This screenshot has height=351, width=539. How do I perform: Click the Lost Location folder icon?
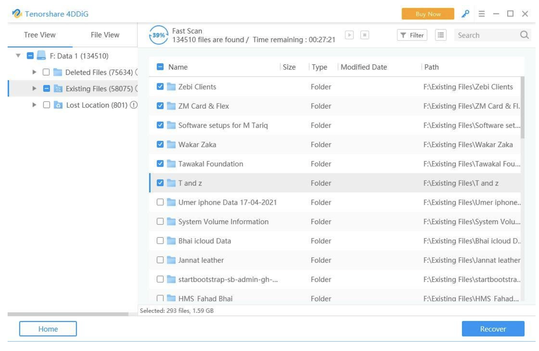(58, 105)
